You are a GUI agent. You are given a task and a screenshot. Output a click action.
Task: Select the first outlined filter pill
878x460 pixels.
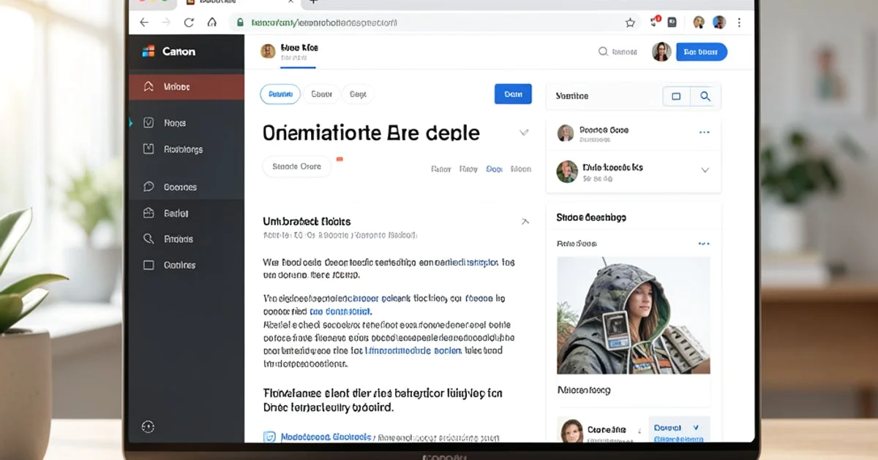[x=280, y=94]
